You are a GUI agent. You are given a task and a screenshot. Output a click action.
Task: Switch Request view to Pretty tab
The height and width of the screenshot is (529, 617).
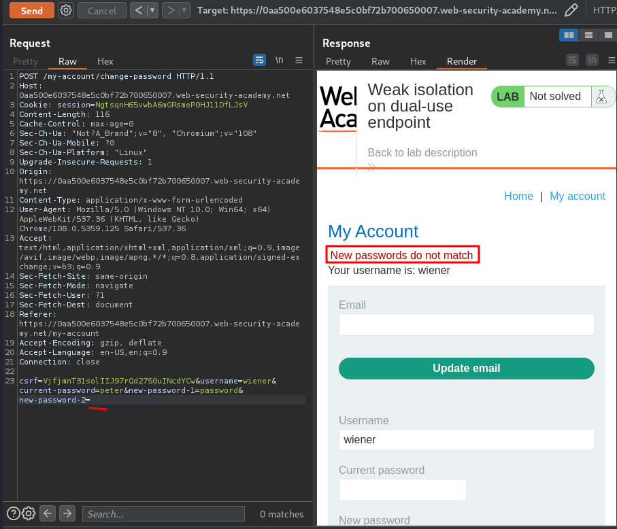(25, 61)
